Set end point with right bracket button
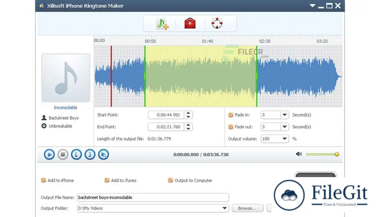The image size is (376, 217). (x=90, y=154)
